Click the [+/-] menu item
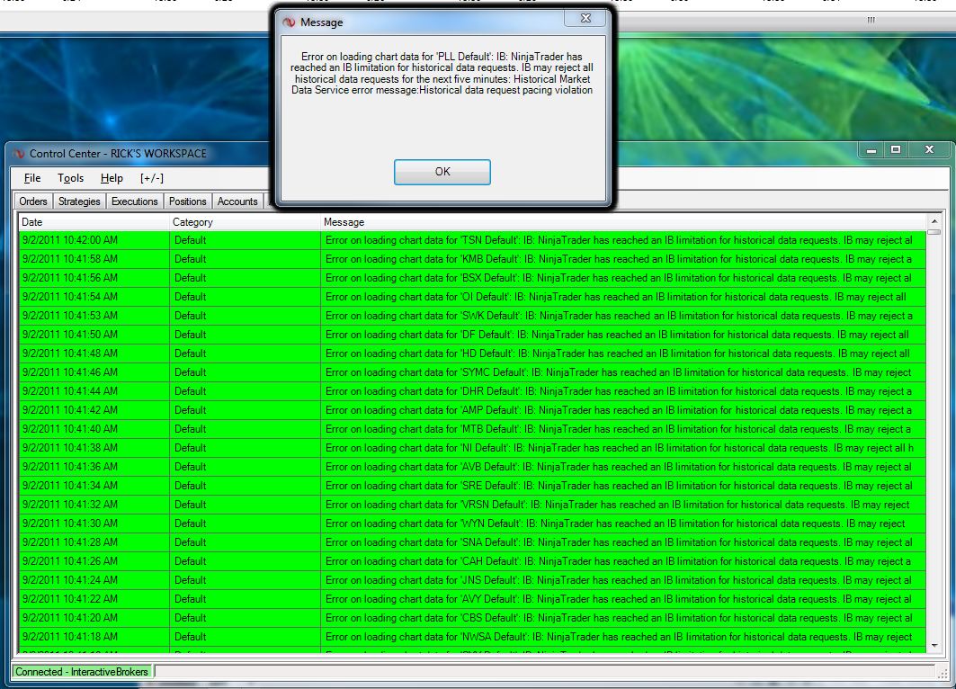The image size is (956, 689). (x=152, y=178)
